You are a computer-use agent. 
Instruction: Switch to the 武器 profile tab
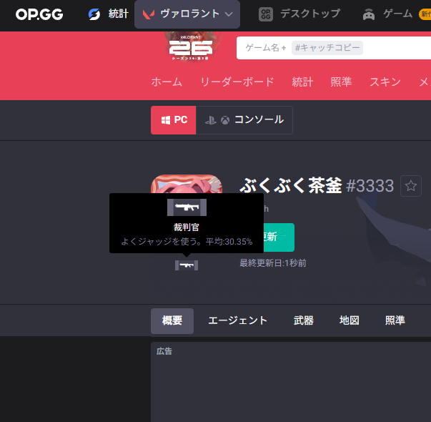pos(304,320)
